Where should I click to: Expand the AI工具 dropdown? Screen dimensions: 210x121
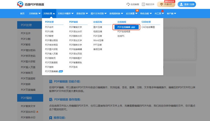[159, 13]
